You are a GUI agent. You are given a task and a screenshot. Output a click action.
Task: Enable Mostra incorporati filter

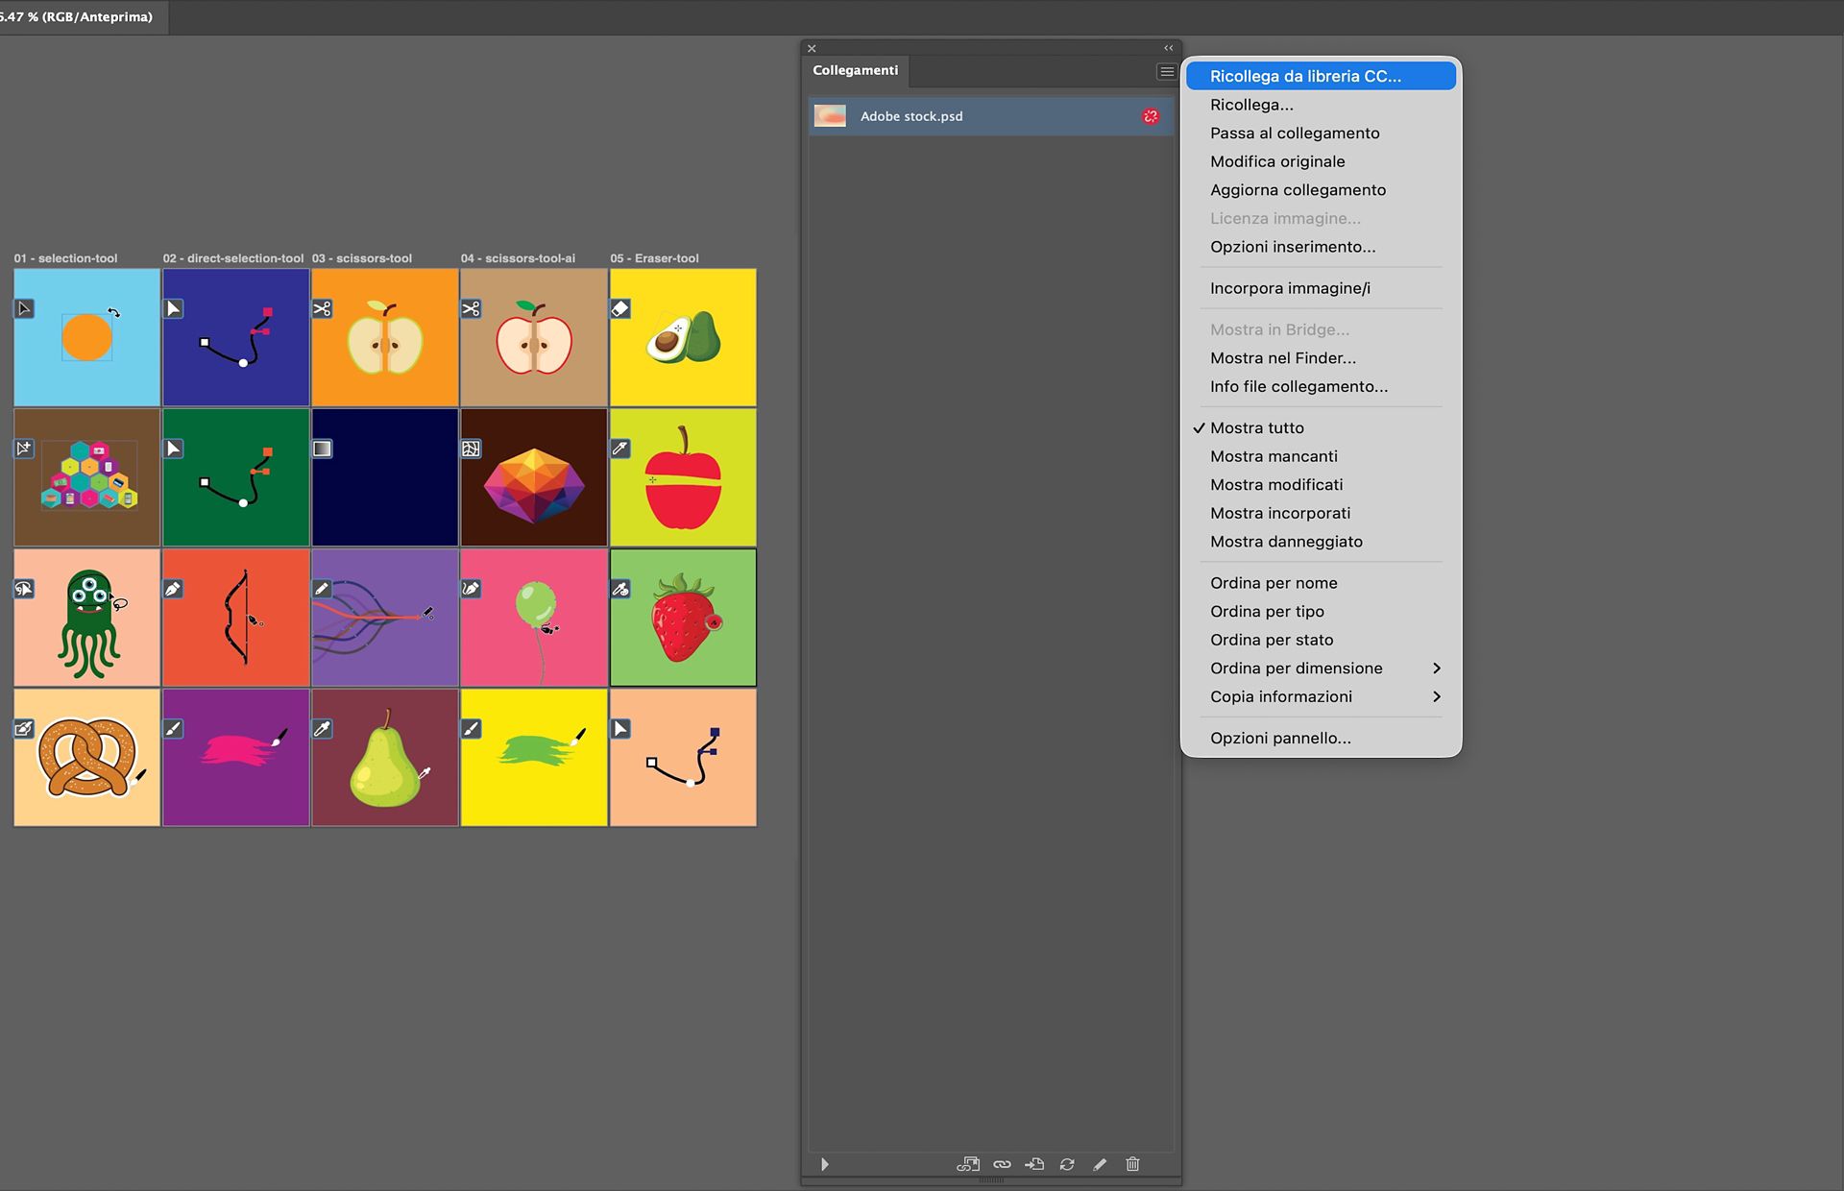tap(1321, 513)
